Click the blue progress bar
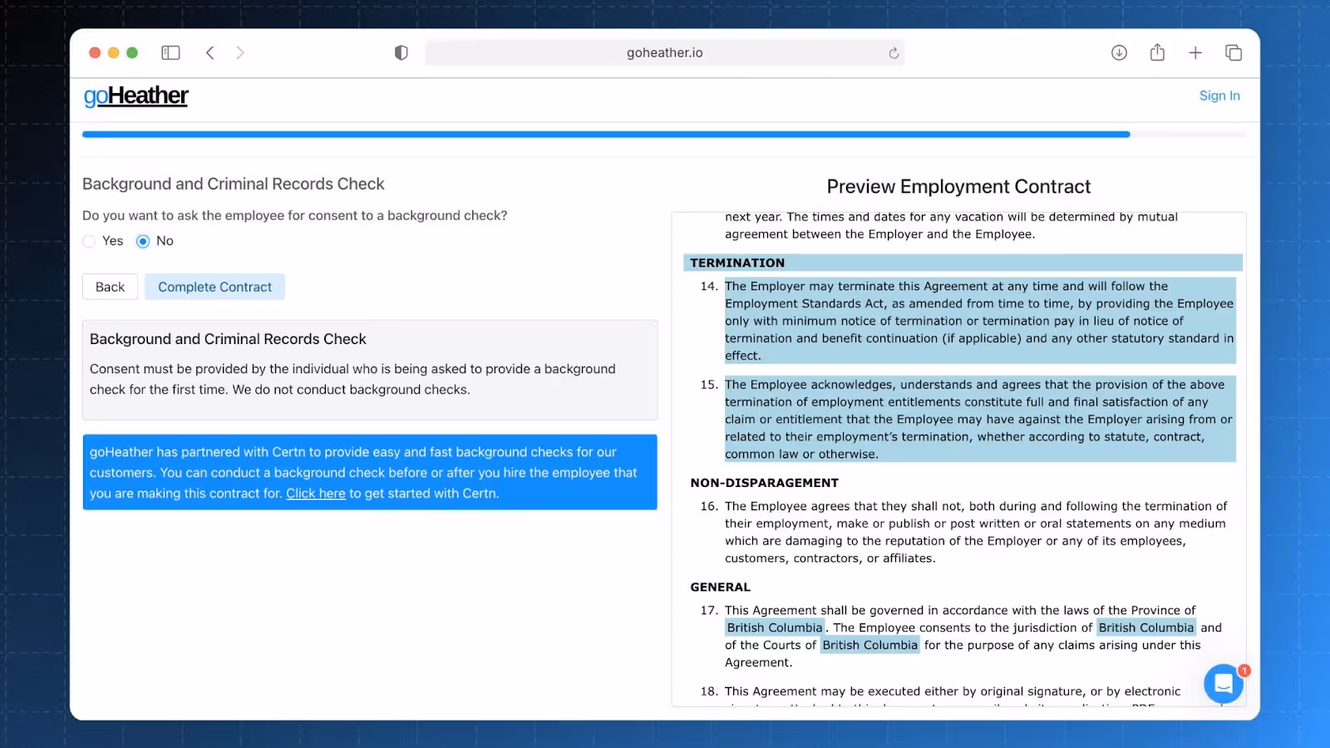Viewport: 1330px width, 748px height. pos(606,134)
